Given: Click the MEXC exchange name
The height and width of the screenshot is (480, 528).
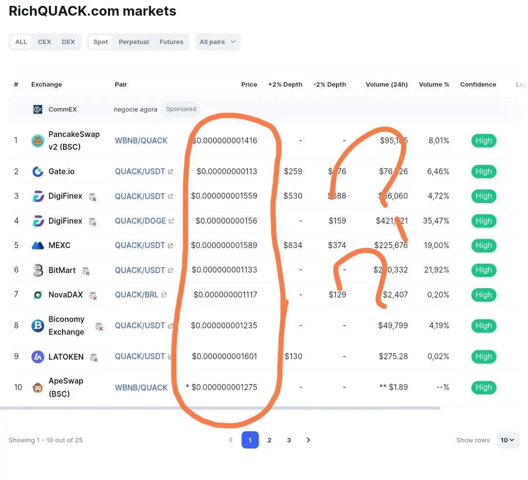Looking at the screenshot, I should (x=59, y=246).
